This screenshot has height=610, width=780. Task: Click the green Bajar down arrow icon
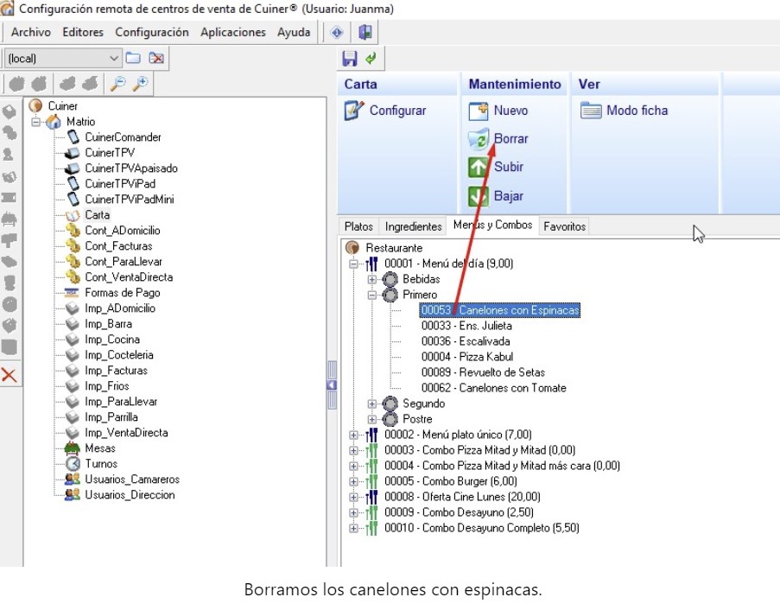pyautogui.click(x=478, y=196)
